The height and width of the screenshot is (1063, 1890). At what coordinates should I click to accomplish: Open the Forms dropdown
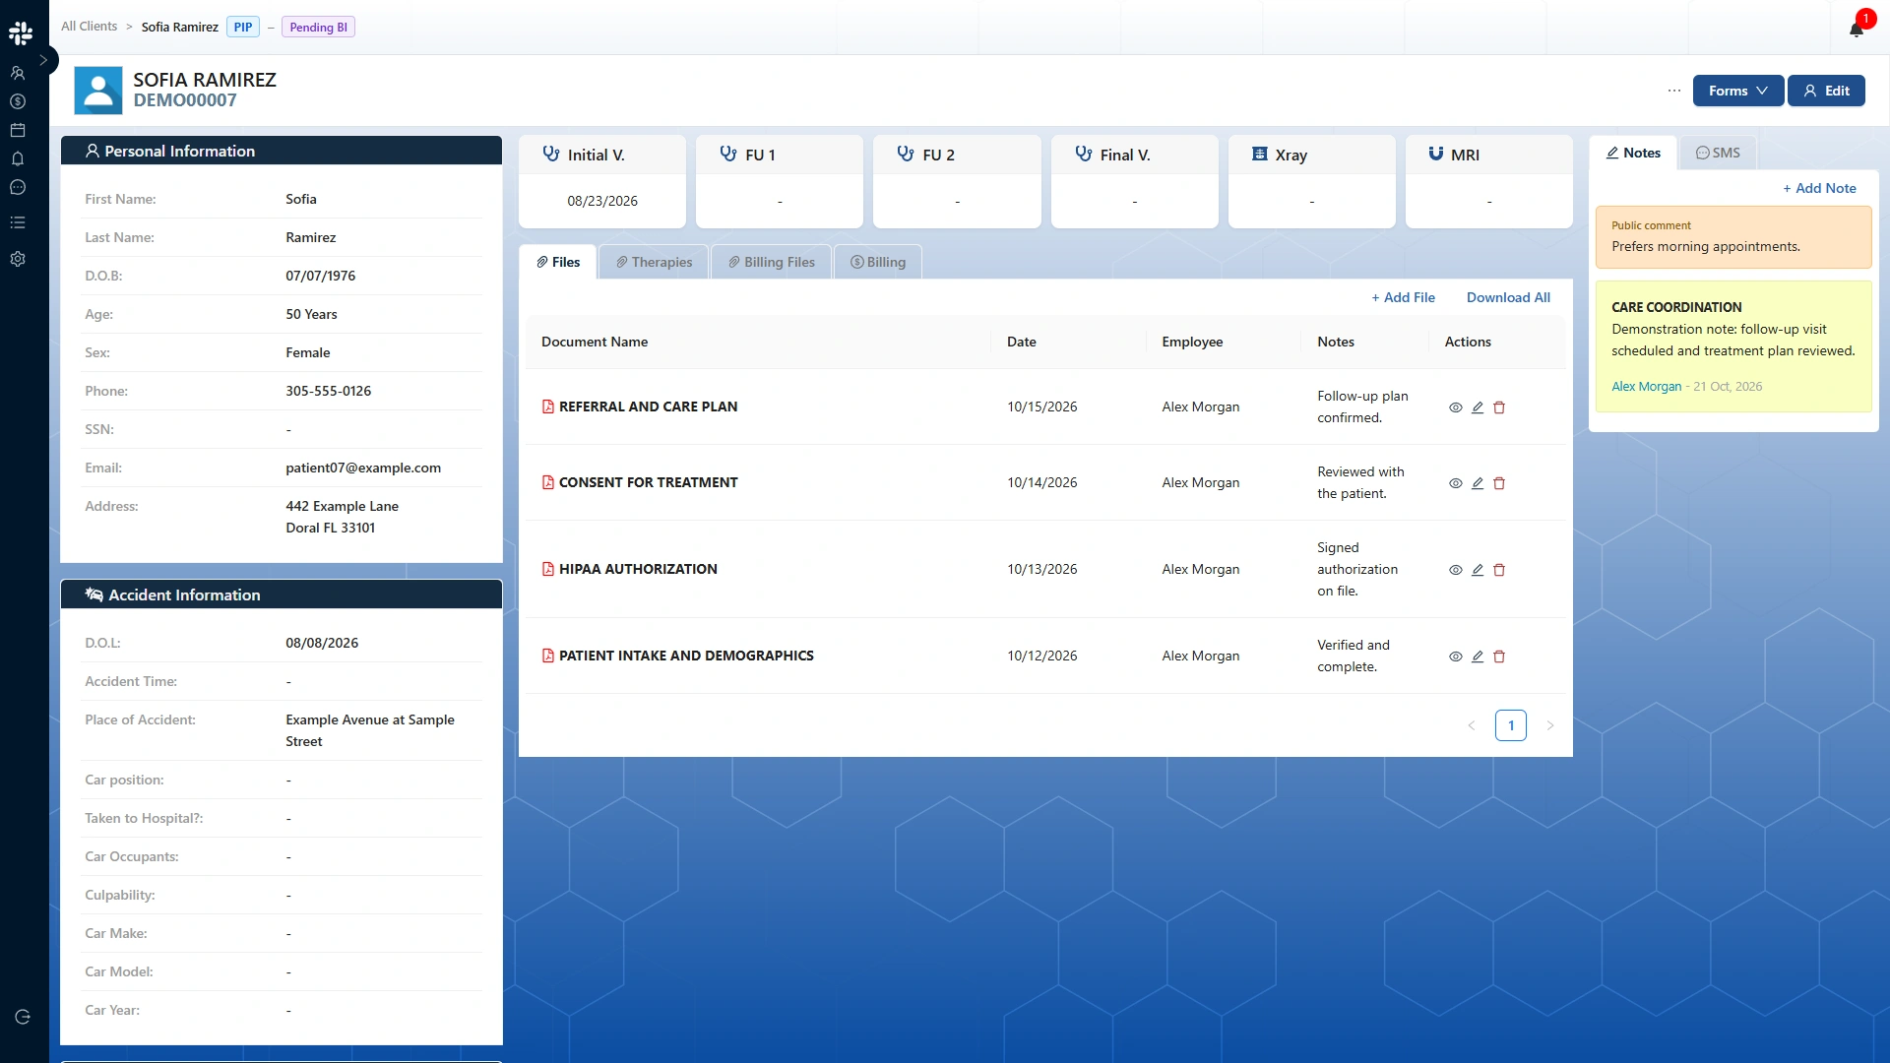[1738, 91]
